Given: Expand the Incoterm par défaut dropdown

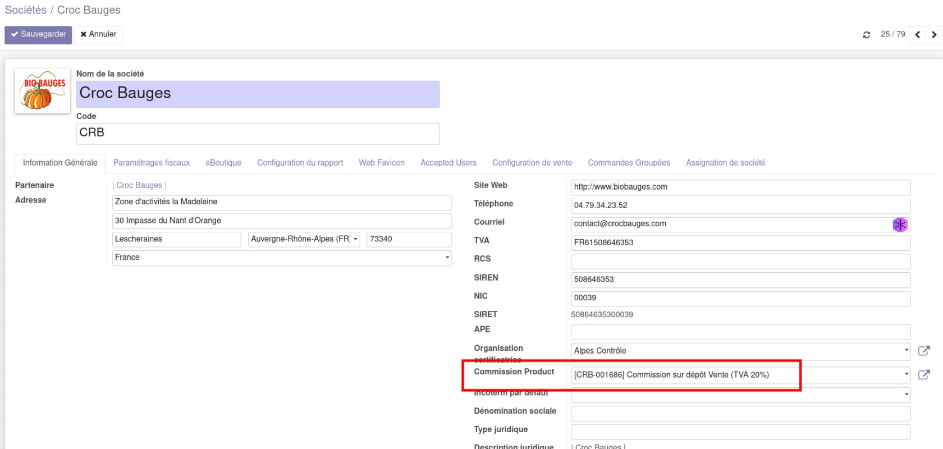Looking at the screenshot, I should coord(906,395).
